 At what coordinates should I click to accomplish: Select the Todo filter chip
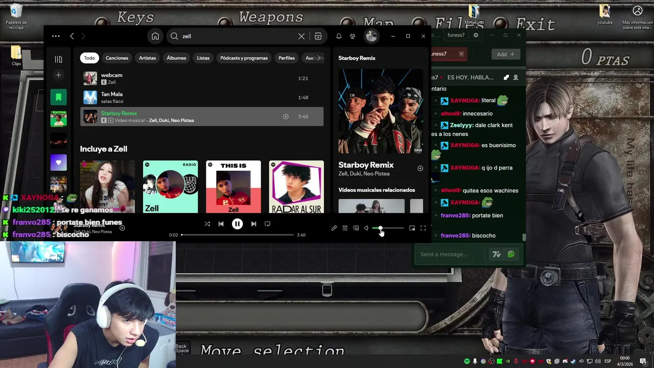click(x=89, y=58)
